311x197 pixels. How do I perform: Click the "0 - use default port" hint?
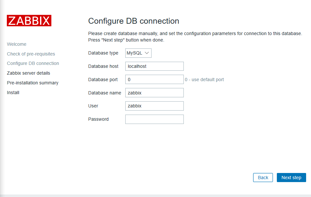(x=204, y=80)
